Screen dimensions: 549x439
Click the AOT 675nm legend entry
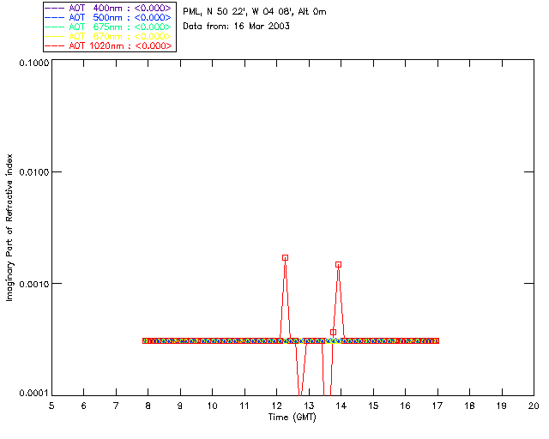(108, 27)
